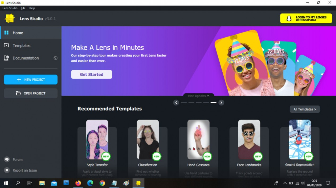Click the Classification title text

pyautogui.click(x=148, y=165)
